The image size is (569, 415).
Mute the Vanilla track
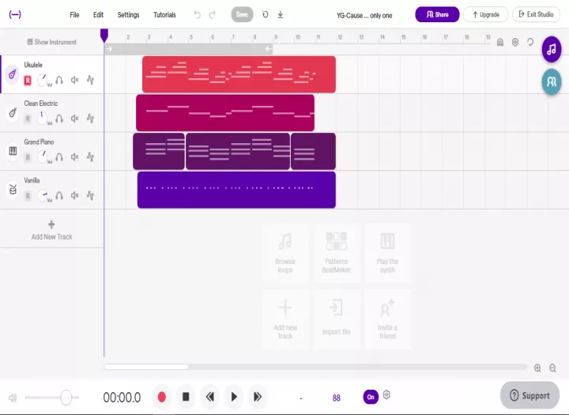75,195
